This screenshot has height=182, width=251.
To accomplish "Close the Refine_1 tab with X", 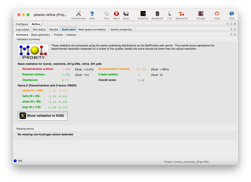I will click(x=235, y=24).
